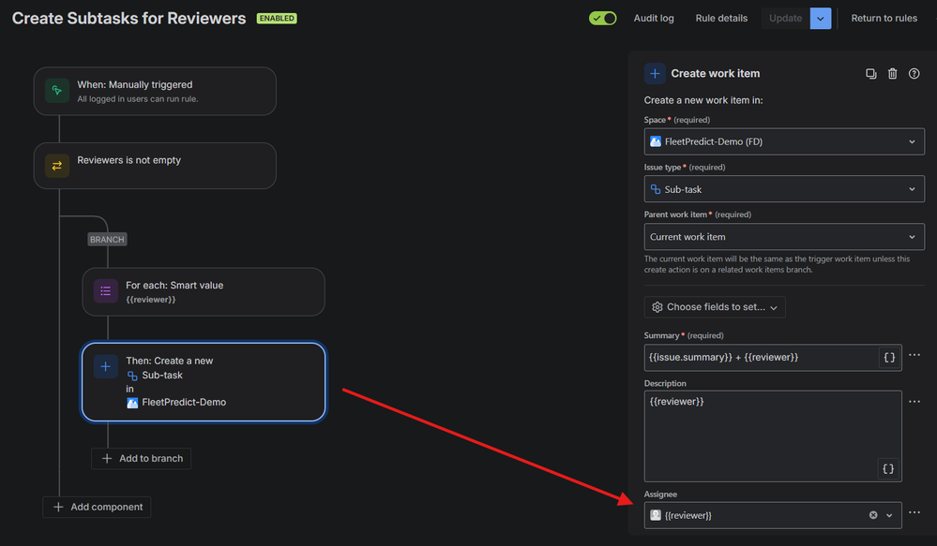Screen dimensions: 937x546
Task: Open more options for Assignee field
Action: [x=914, y=512]
